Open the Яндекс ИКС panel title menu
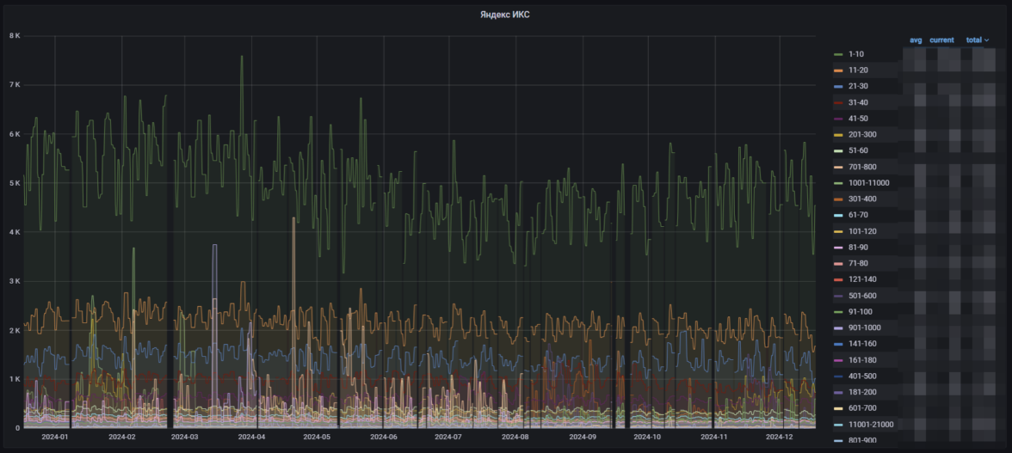Screen dimensions: 1012x453 (505, 15)
